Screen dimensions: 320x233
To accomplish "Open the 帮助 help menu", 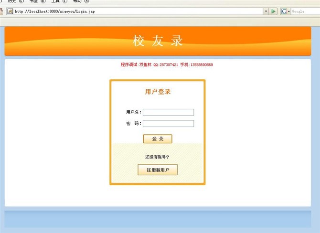I will [x=77, y=1].
